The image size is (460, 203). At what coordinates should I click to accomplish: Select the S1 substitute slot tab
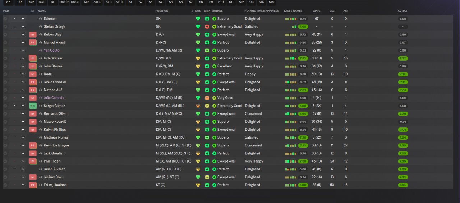[130, 2]
